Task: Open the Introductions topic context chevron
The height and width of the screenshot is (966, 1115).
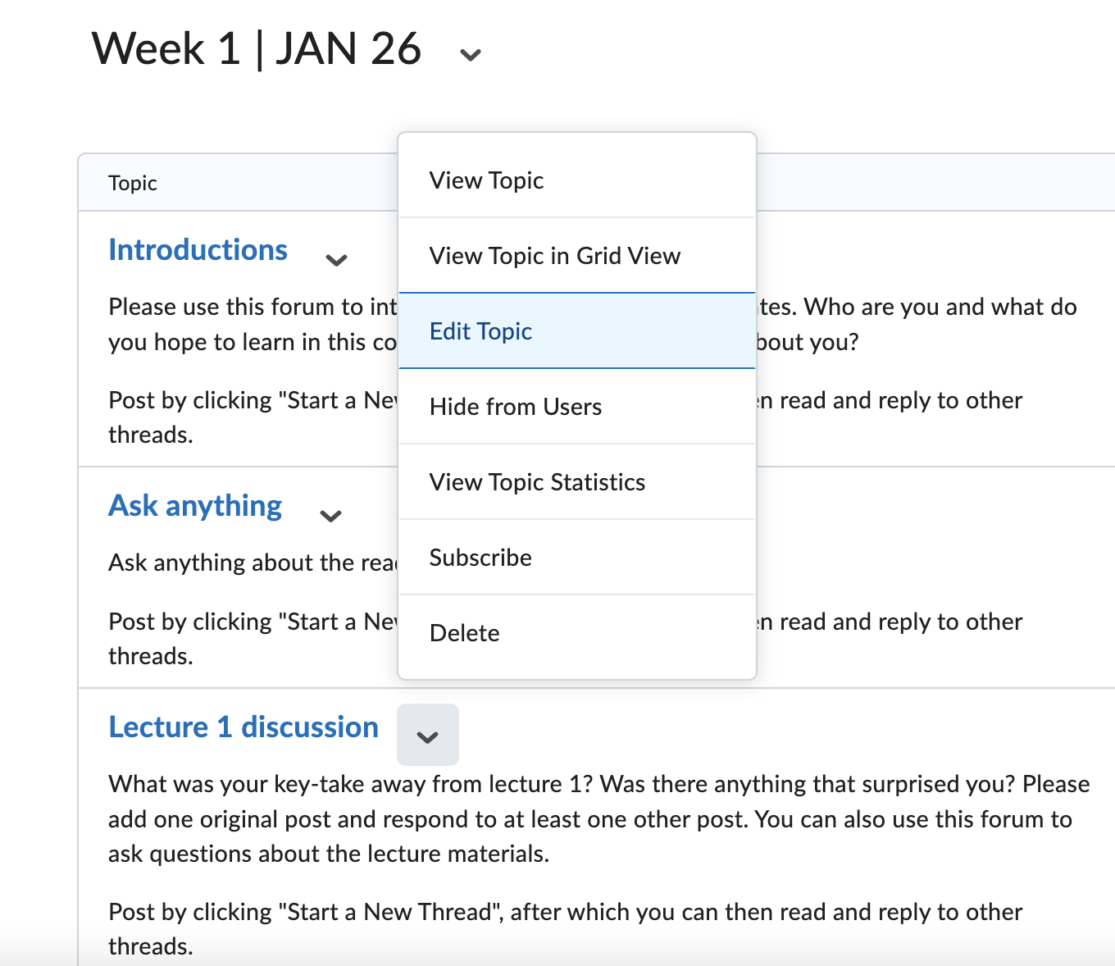Action: [336, 261]
